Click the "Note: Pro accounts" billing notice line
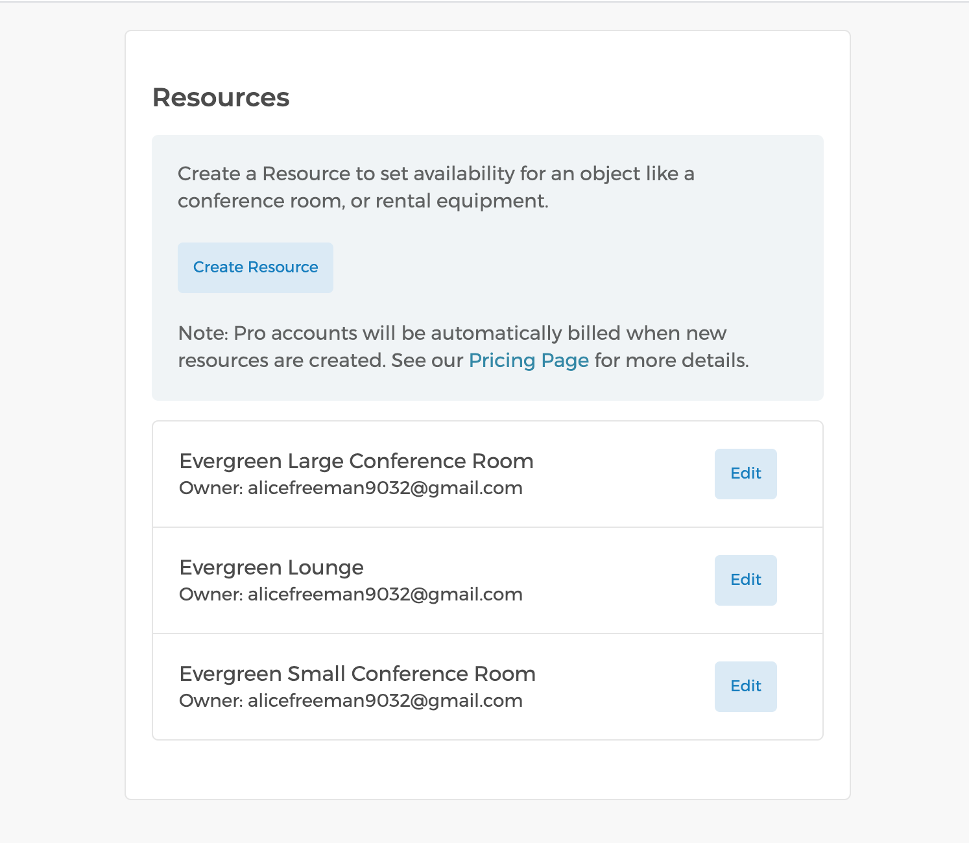This screenshot has width=969, height=843. [452, 333]
